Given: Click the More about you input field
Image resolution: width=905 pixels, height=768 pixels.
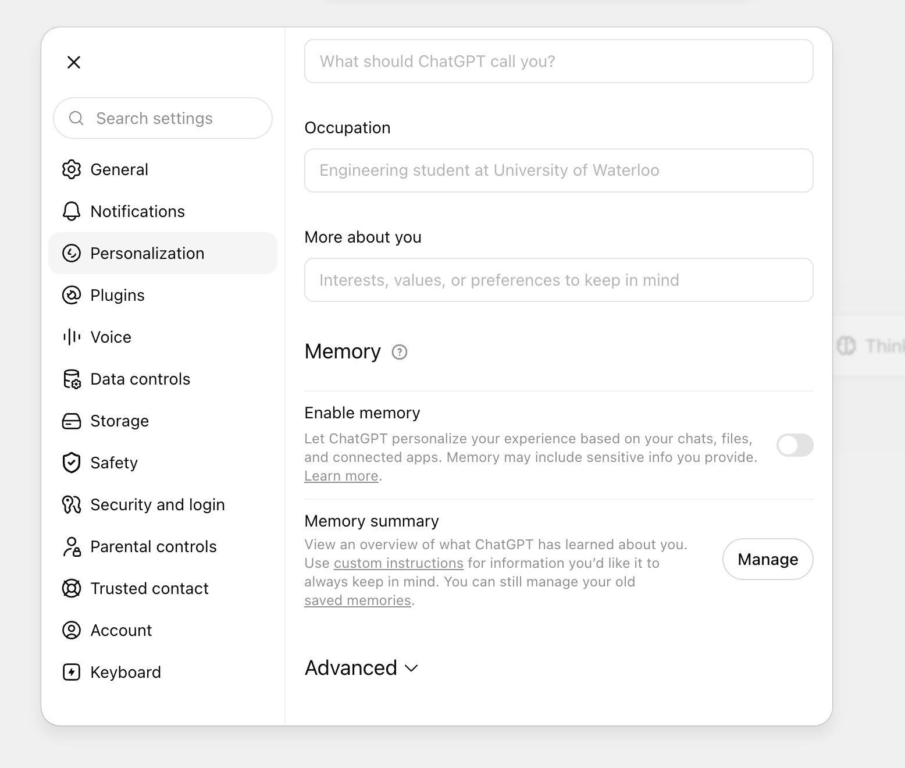Looking at the screenshot, I should 559,280.
